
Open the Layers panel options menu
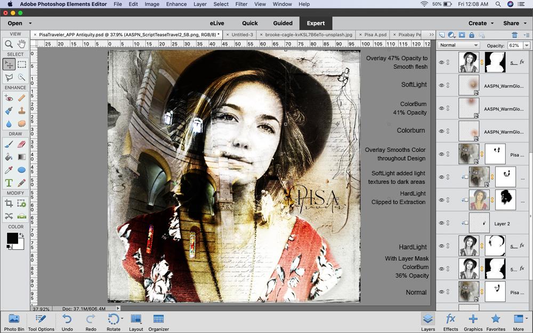(527, 35)
